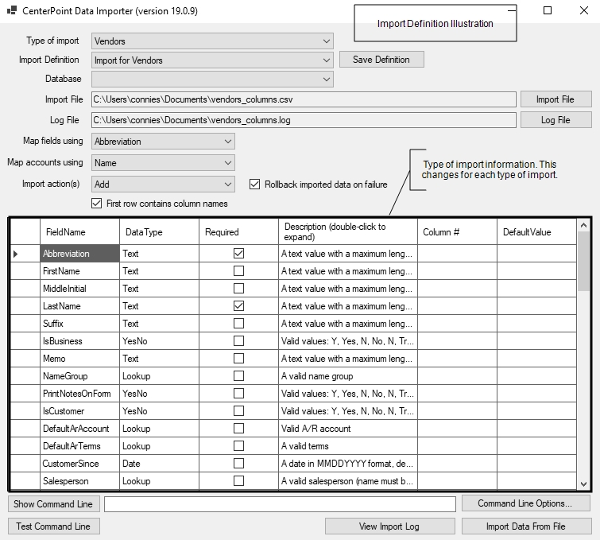Click the grid scrollbar down arrow

coord(584,484)
